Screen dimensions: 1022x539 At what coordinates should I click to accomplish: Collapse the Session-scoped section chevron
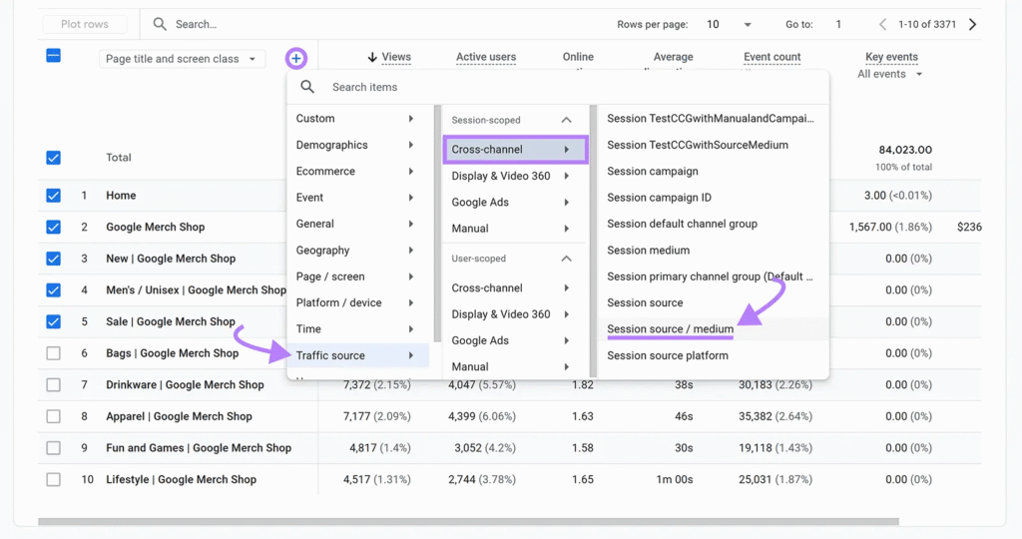pyautogui.click(x=566, y=120)
